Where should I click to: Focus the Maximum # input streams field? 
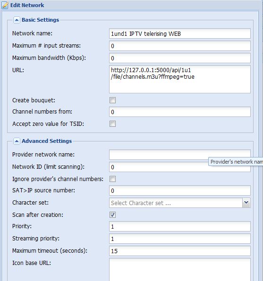click(180, 46)
